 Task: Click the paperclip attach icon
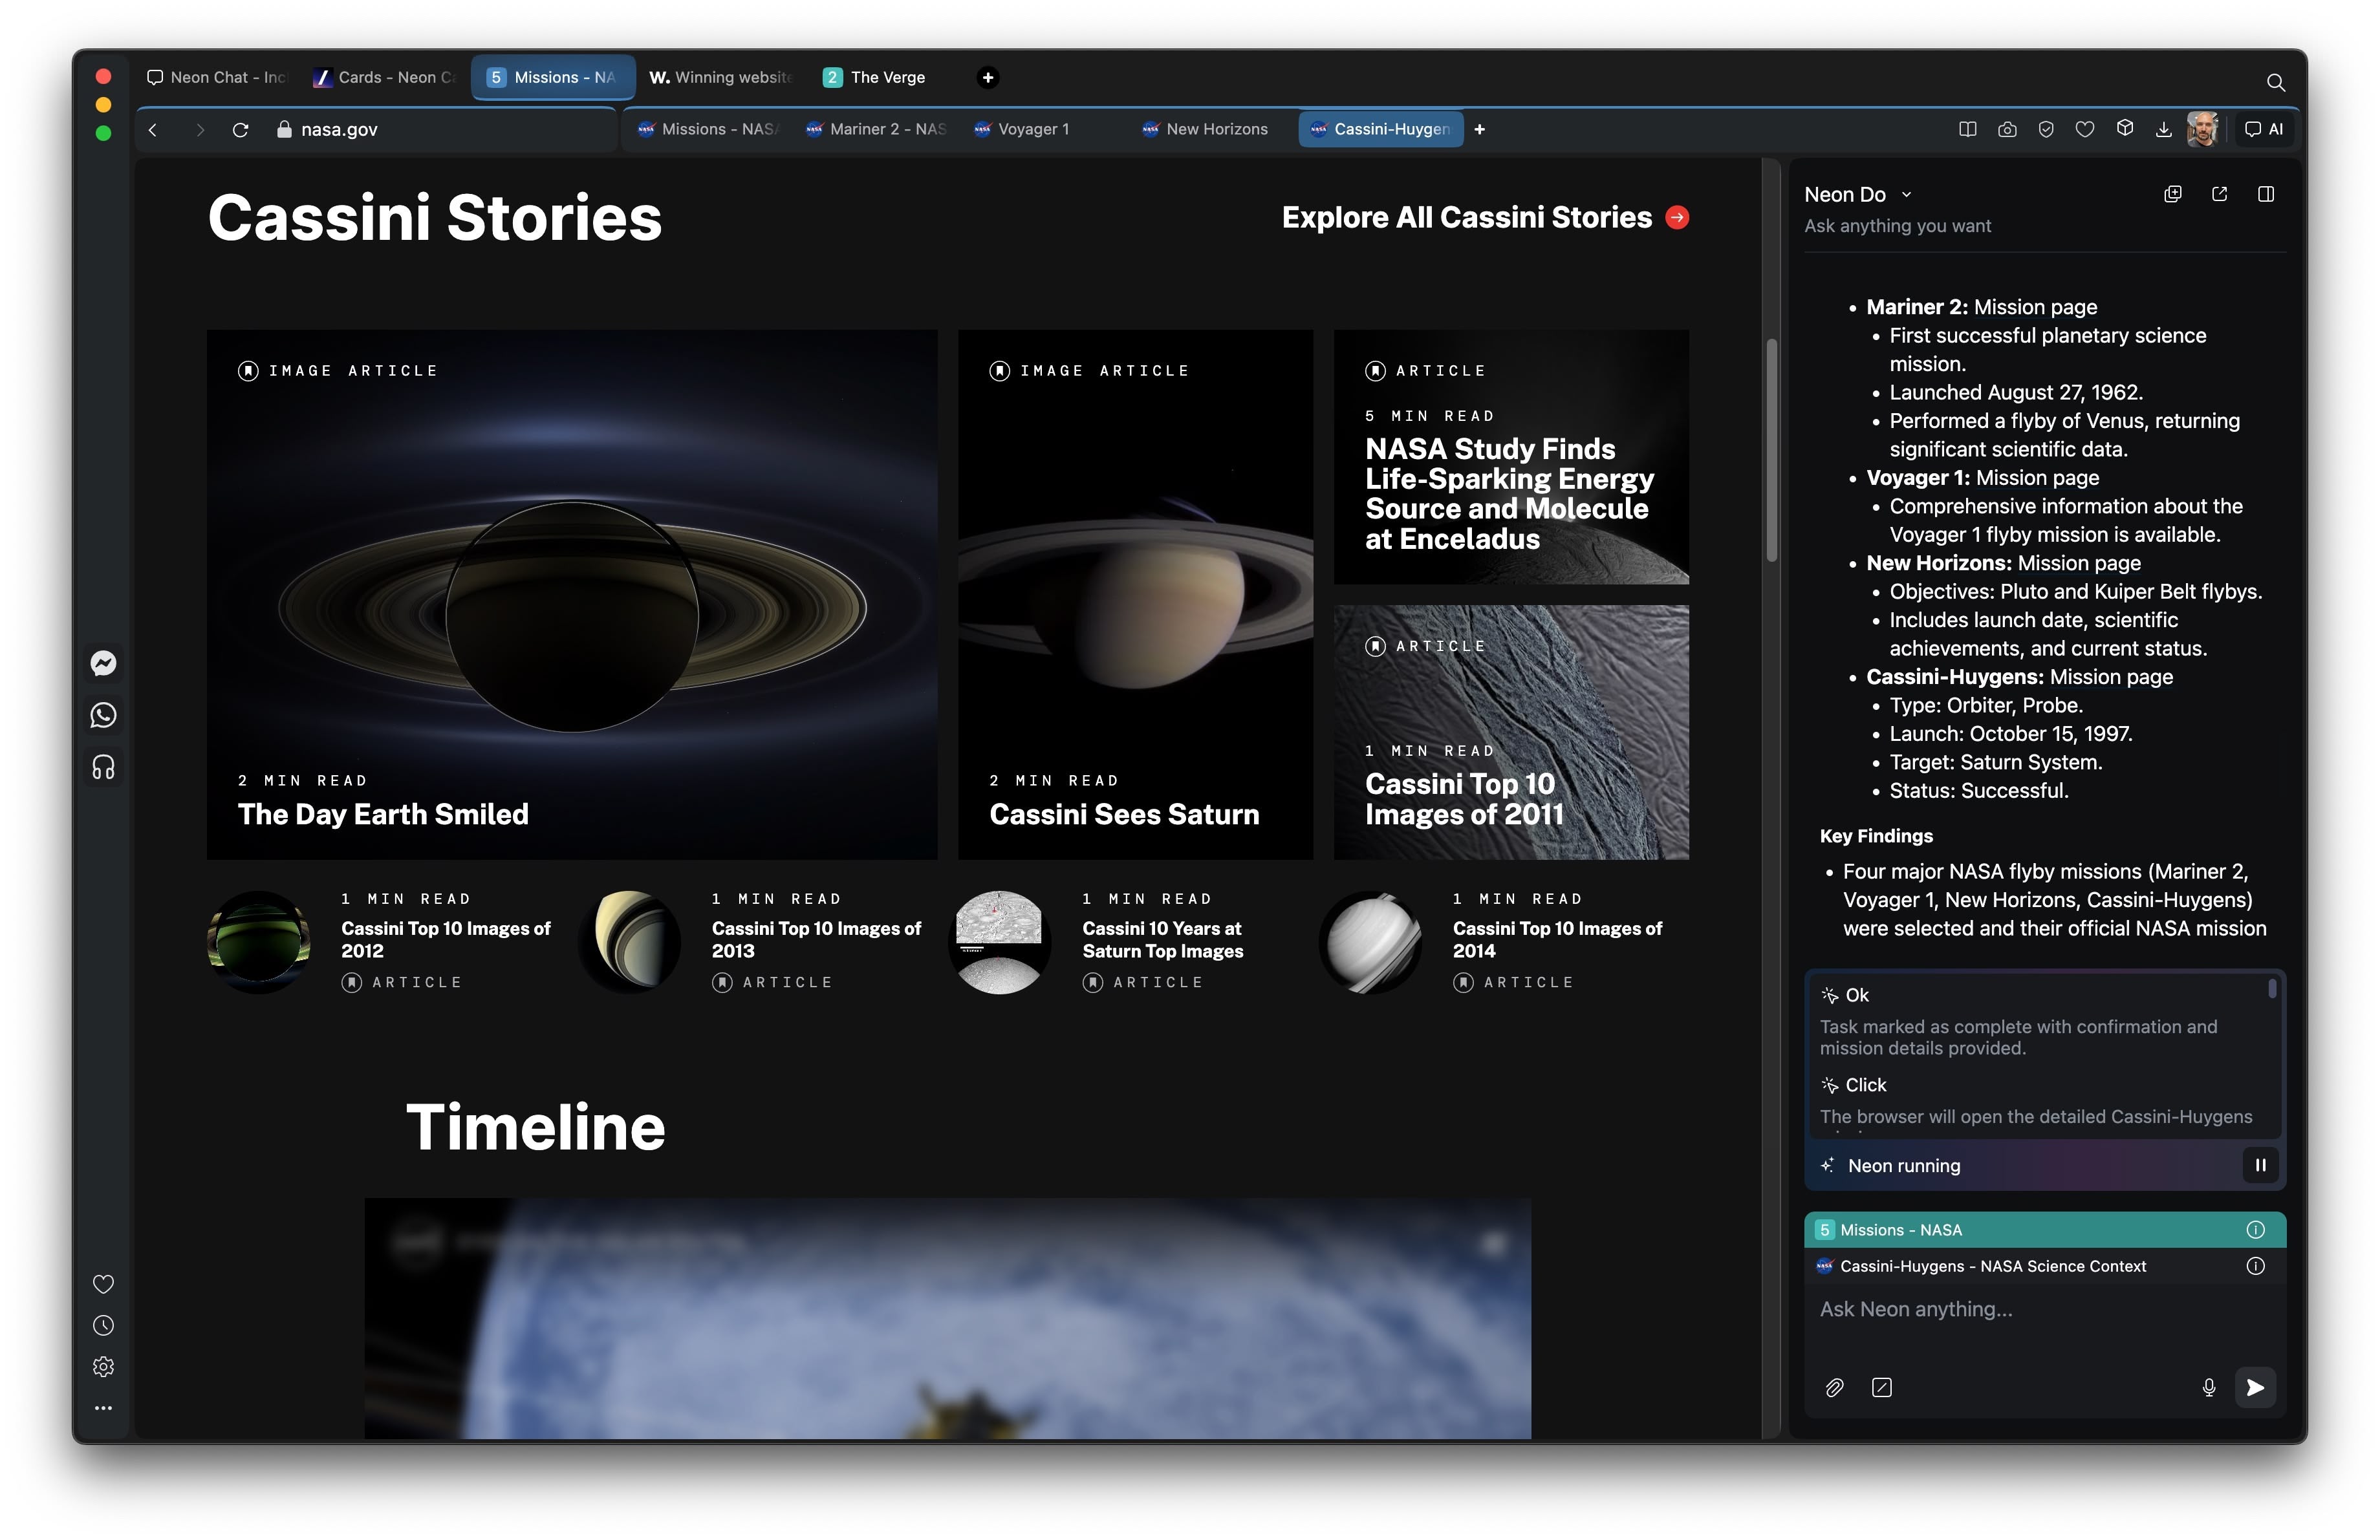click(x=1834, y=1387)
